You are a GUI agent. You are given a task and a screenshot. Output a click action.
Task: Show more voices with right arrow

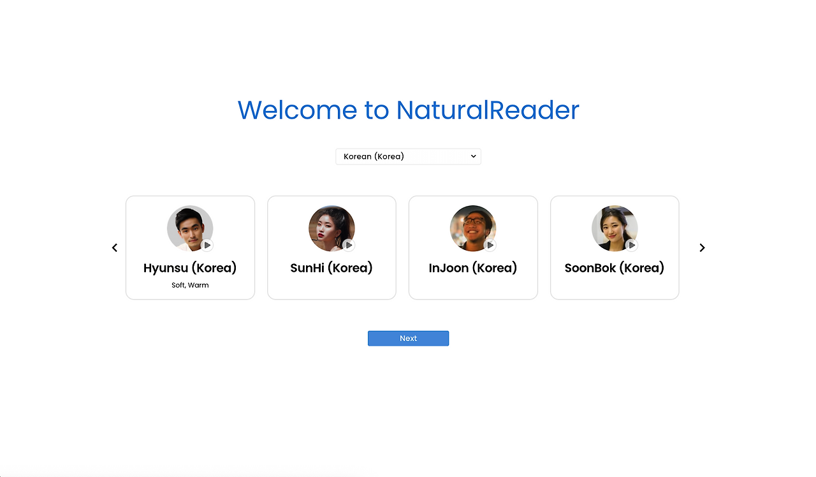702,247
